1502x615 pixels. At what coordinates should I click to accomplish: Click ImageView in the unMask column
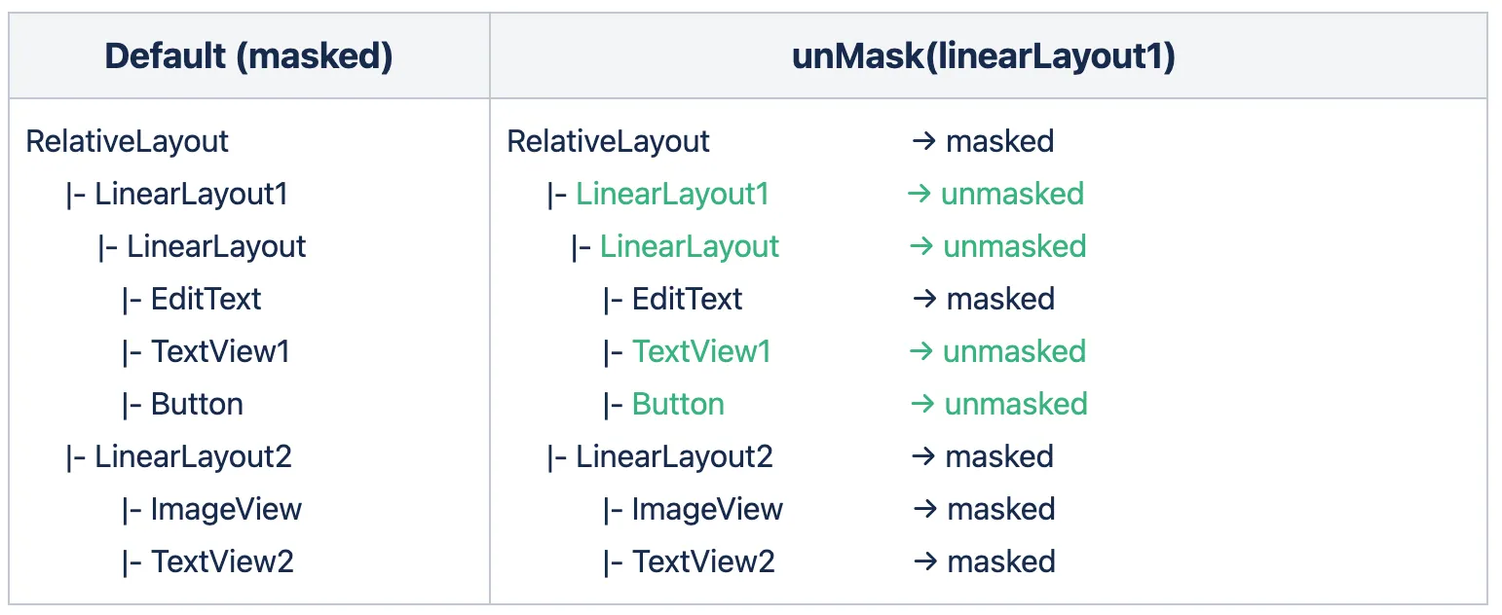coord(707,510)
